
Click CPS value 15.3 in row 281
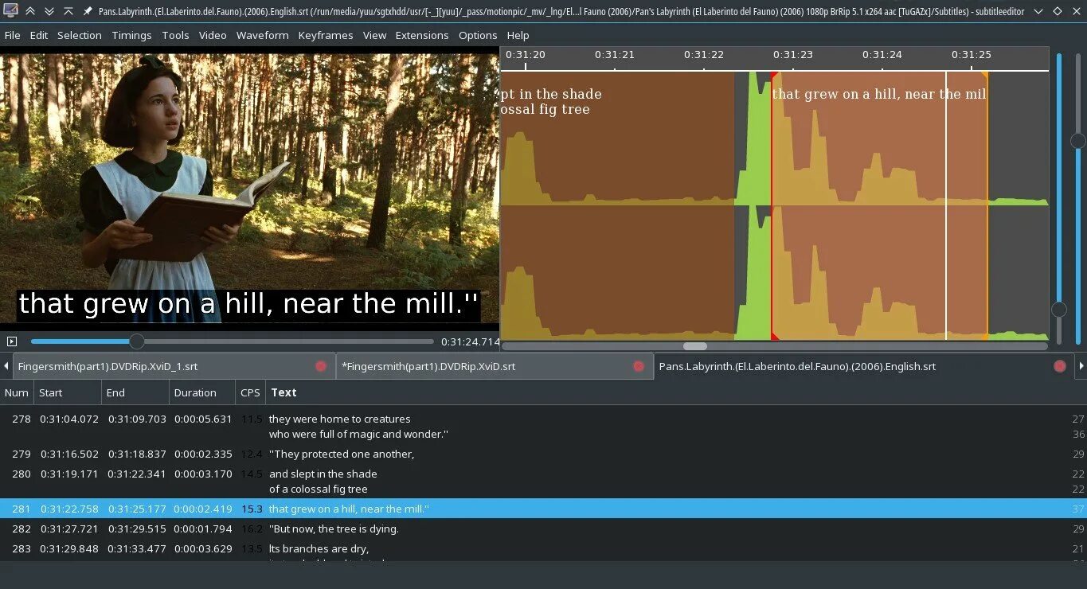[252, 509]
